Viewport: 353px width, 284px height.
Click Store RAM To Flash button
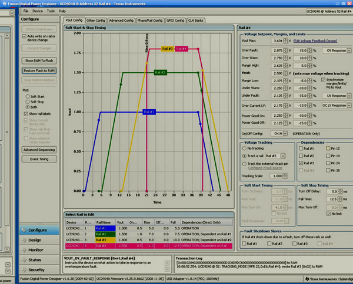click(39, 60)
